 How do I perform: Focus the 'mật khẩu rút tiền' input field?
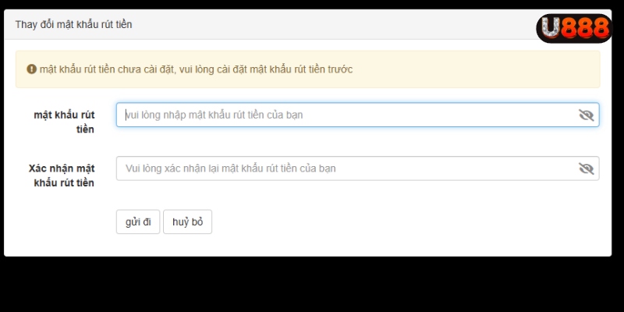point(357,115)
